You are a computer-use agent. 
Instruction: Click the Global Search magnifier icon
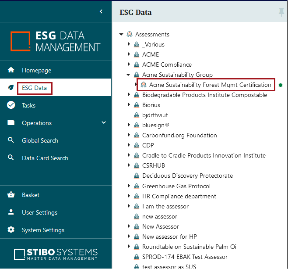coord(11,140)
